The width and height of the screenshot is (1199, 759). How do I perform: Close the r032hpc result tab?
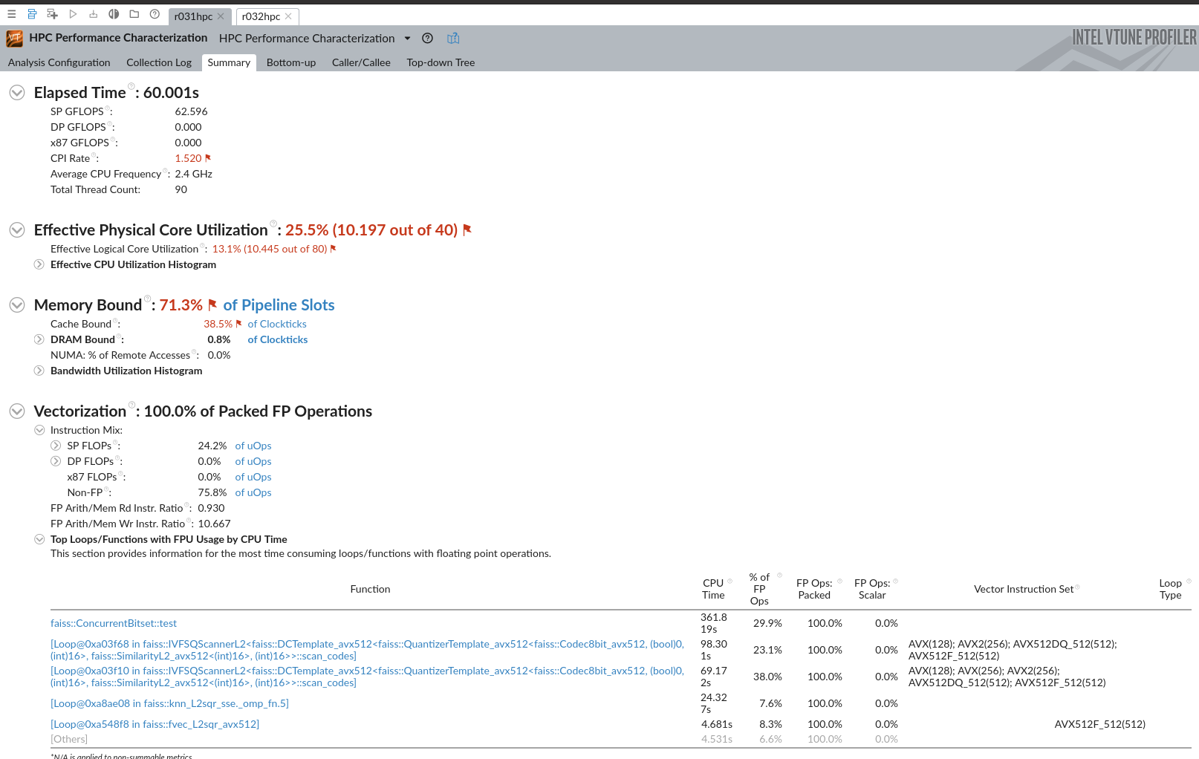288,16
